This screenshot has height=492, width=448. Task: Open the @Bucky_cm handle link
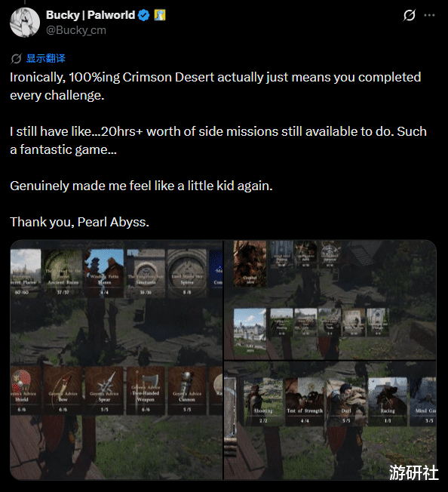[x=76, y=30]
